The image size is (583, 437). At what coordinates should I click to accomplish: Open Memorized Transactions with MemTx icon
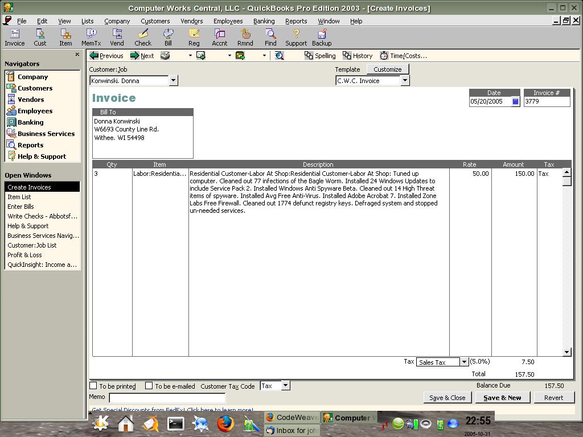click(x=91, y=38)
